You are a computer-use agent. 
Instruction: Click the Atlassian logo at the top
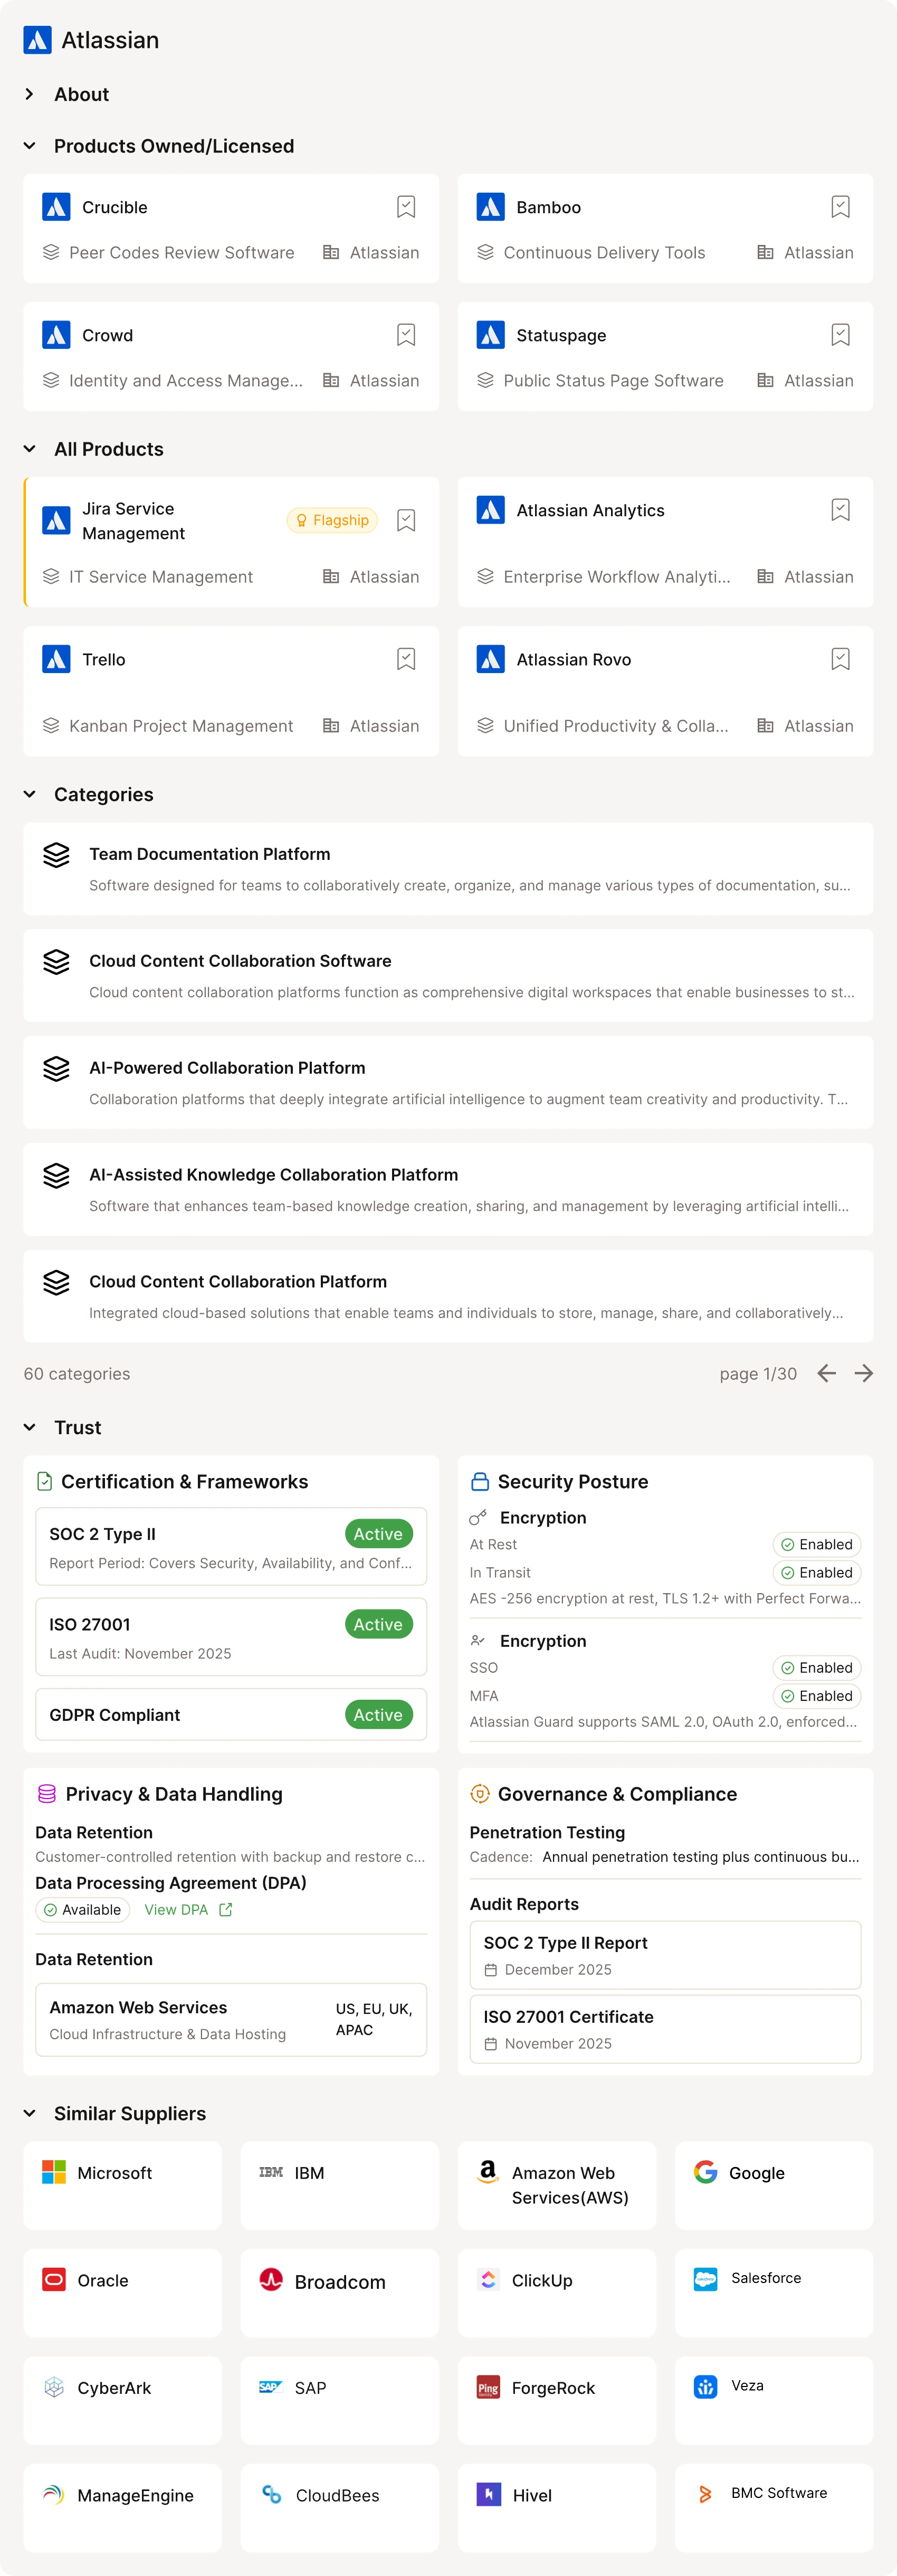pos(37,40)
